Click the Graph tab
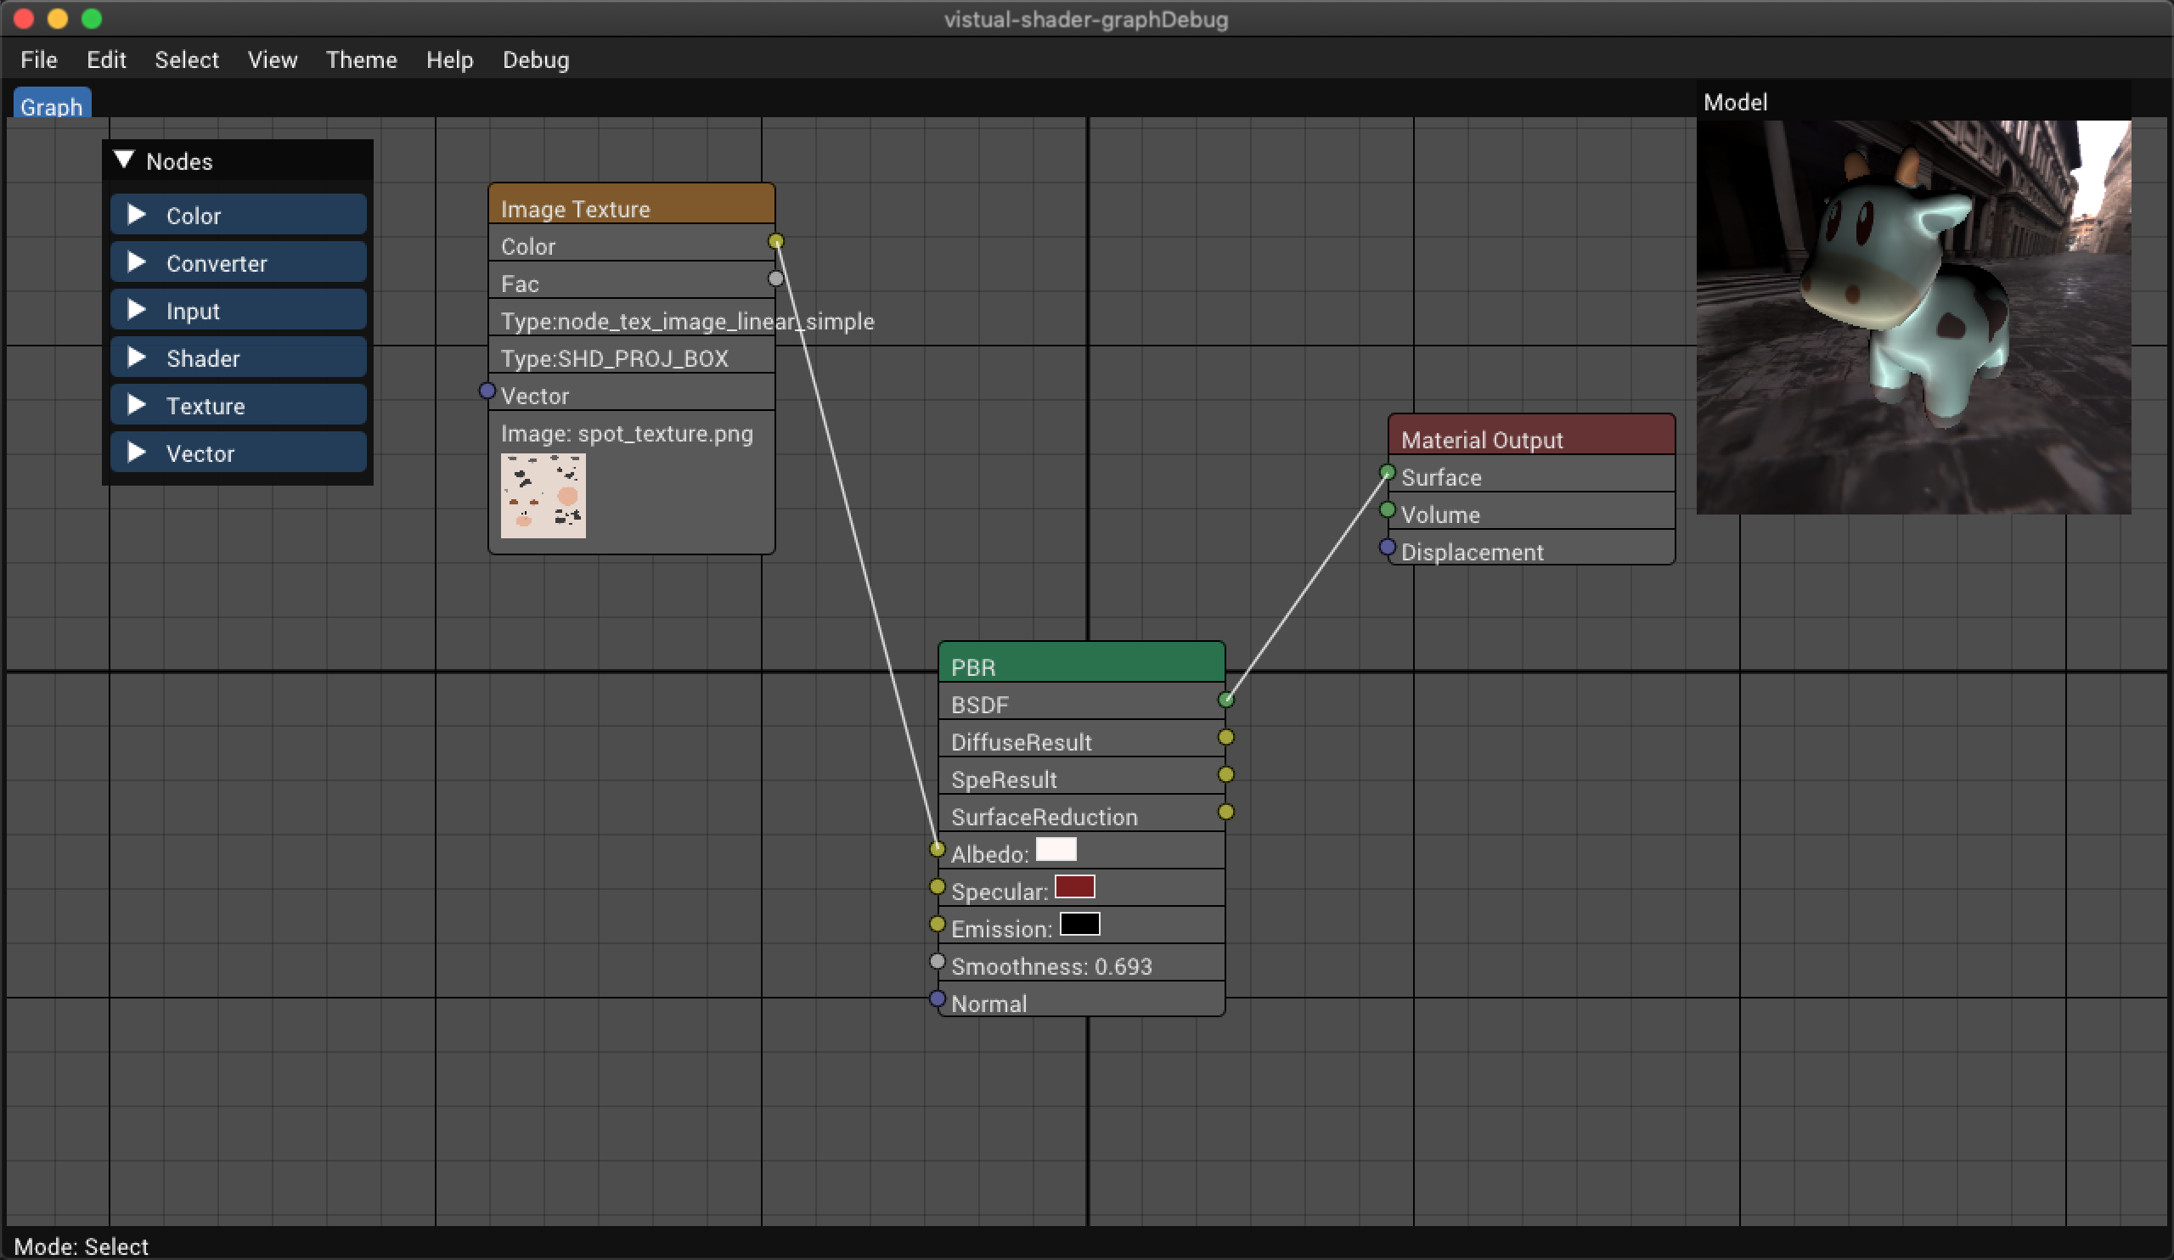 [x=49, y=104]
